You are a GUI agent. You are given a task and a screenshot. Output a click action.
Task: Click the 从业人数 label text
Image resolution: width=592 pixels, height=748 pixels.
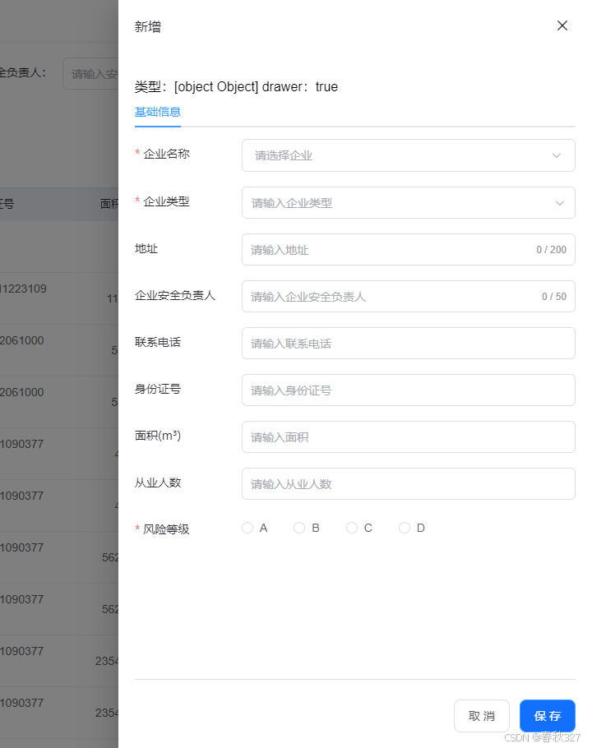157,483
